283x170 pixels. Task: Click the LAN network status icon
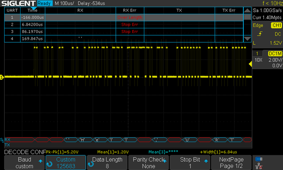pos(259,166)
